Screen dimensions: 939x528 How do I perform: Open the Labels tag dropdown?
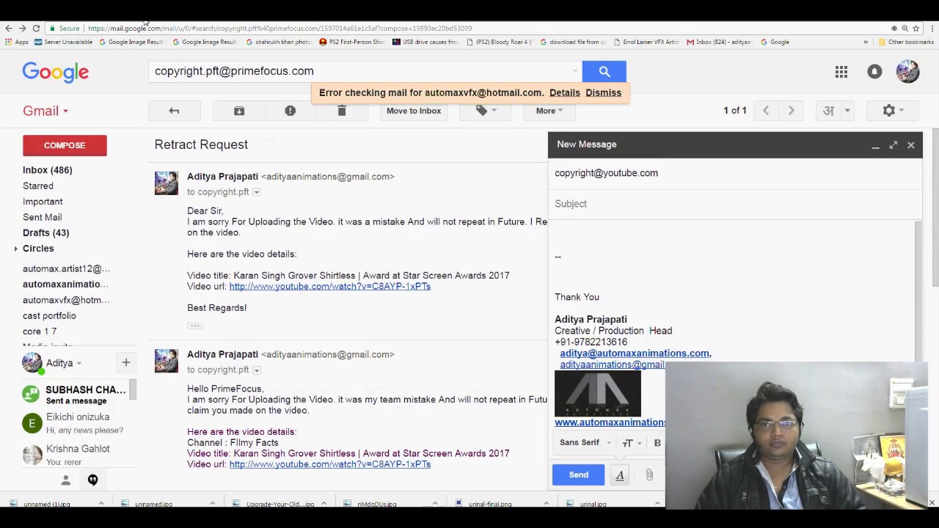click(x=485, y=111)
